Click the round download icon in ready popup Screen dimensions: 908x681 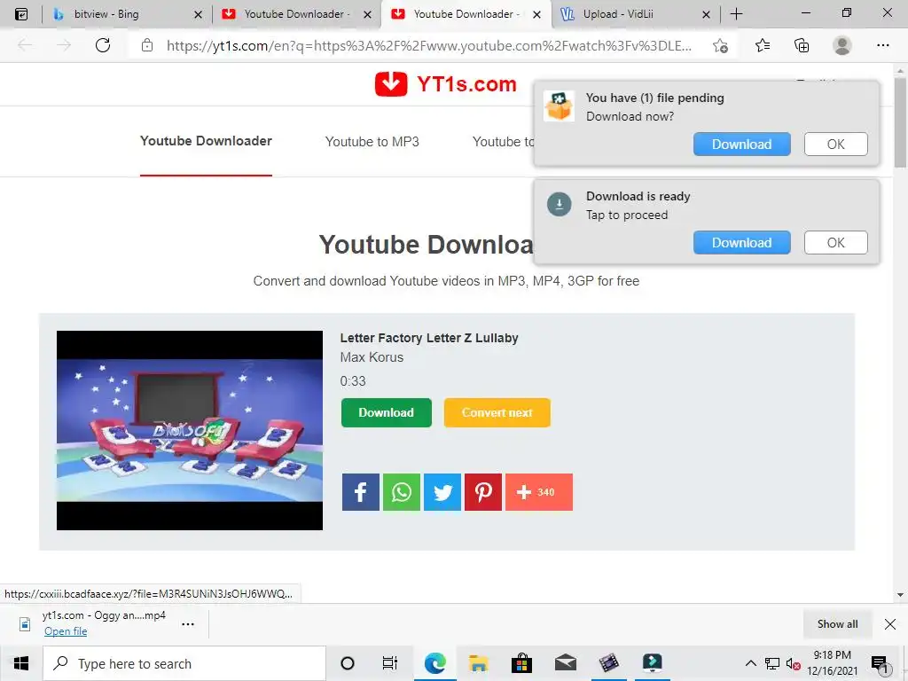click(559, 204)
